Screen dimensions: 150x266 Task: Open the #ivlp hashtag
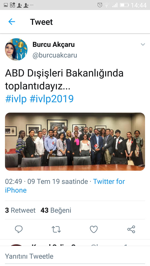coord(16,99)
